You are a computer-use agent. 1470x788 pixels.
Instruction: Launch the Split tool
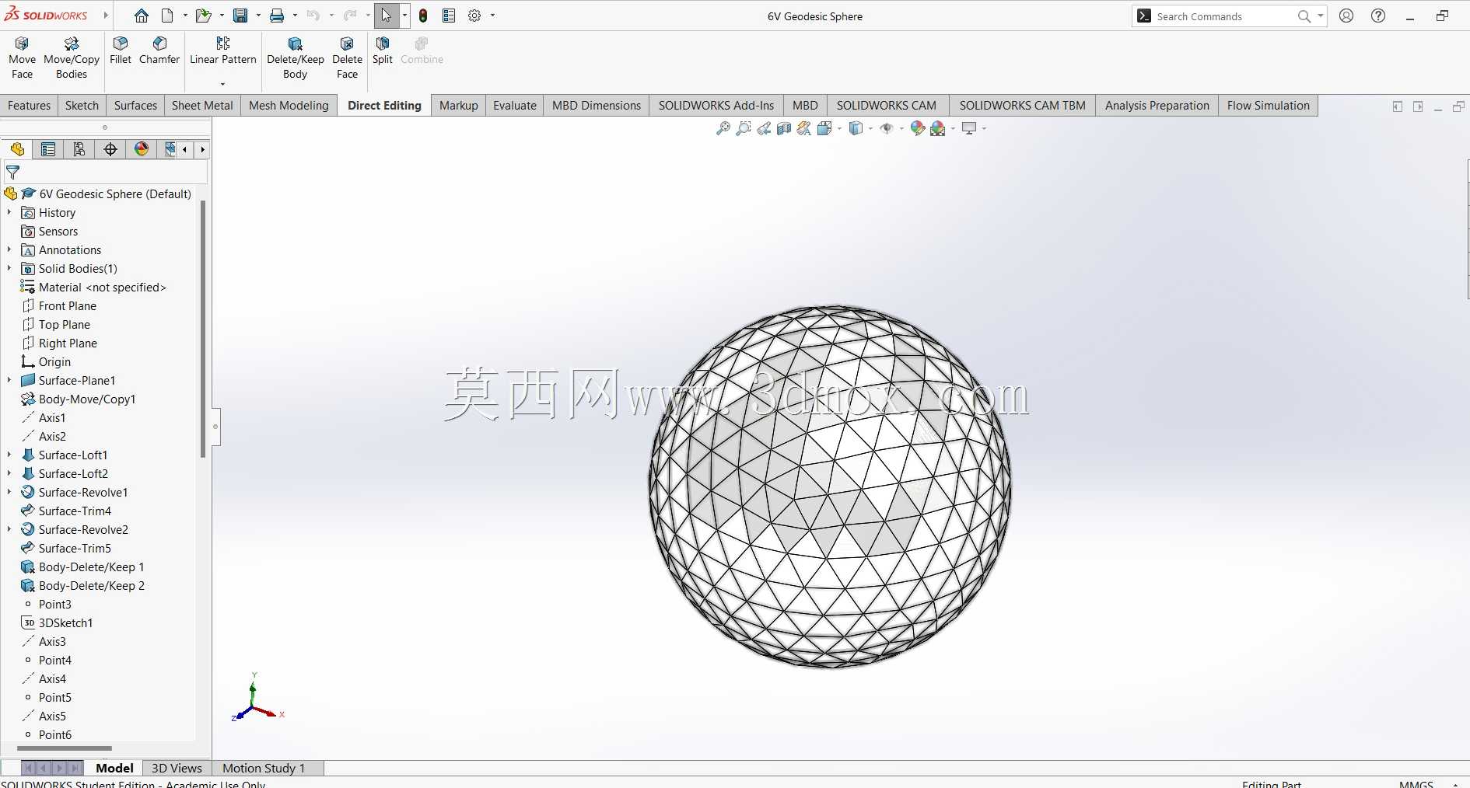coord(383,51)
